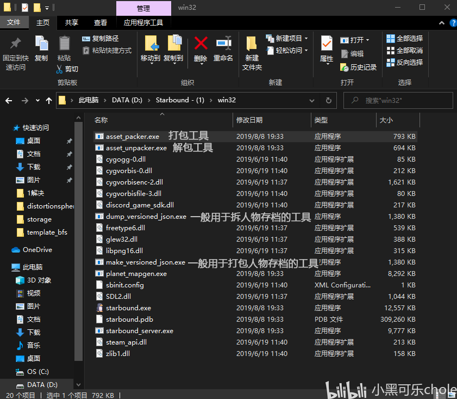Click the Pin to Quick access icon
This screenshot has height=399, width=457.
pos(15,44)
